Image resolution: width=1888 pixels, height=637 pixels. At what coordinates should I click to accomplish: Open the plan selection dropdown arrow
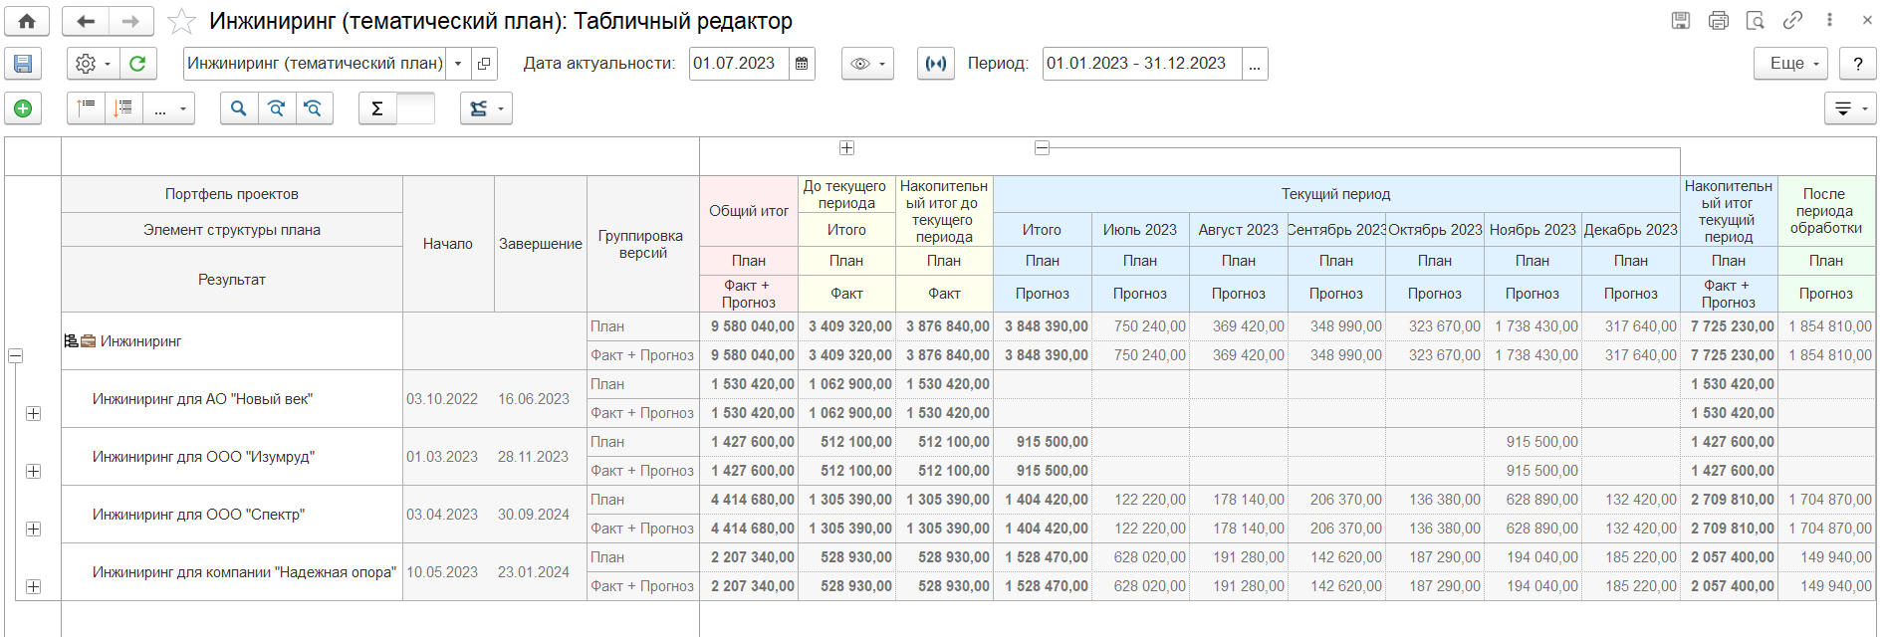458,64
